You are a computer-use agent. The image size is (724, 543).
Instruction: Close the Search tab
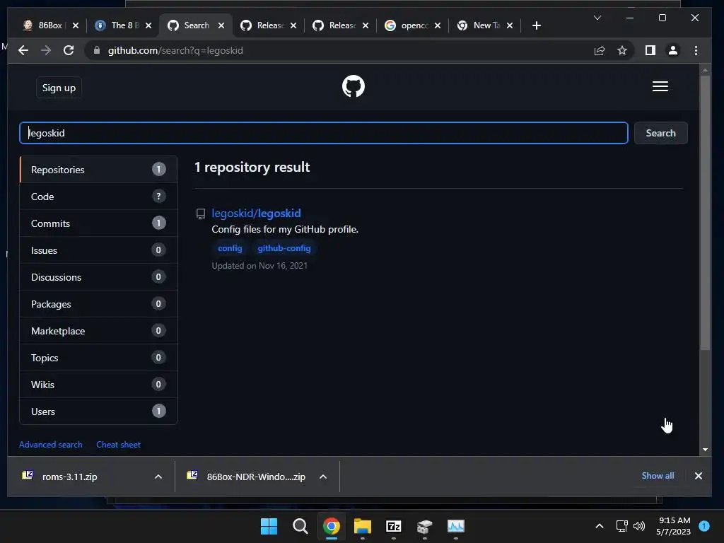coord(221,25)
